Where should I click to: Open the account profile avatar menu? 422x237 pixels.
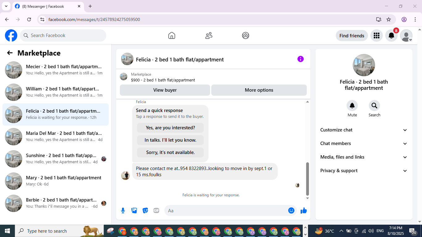406,35
